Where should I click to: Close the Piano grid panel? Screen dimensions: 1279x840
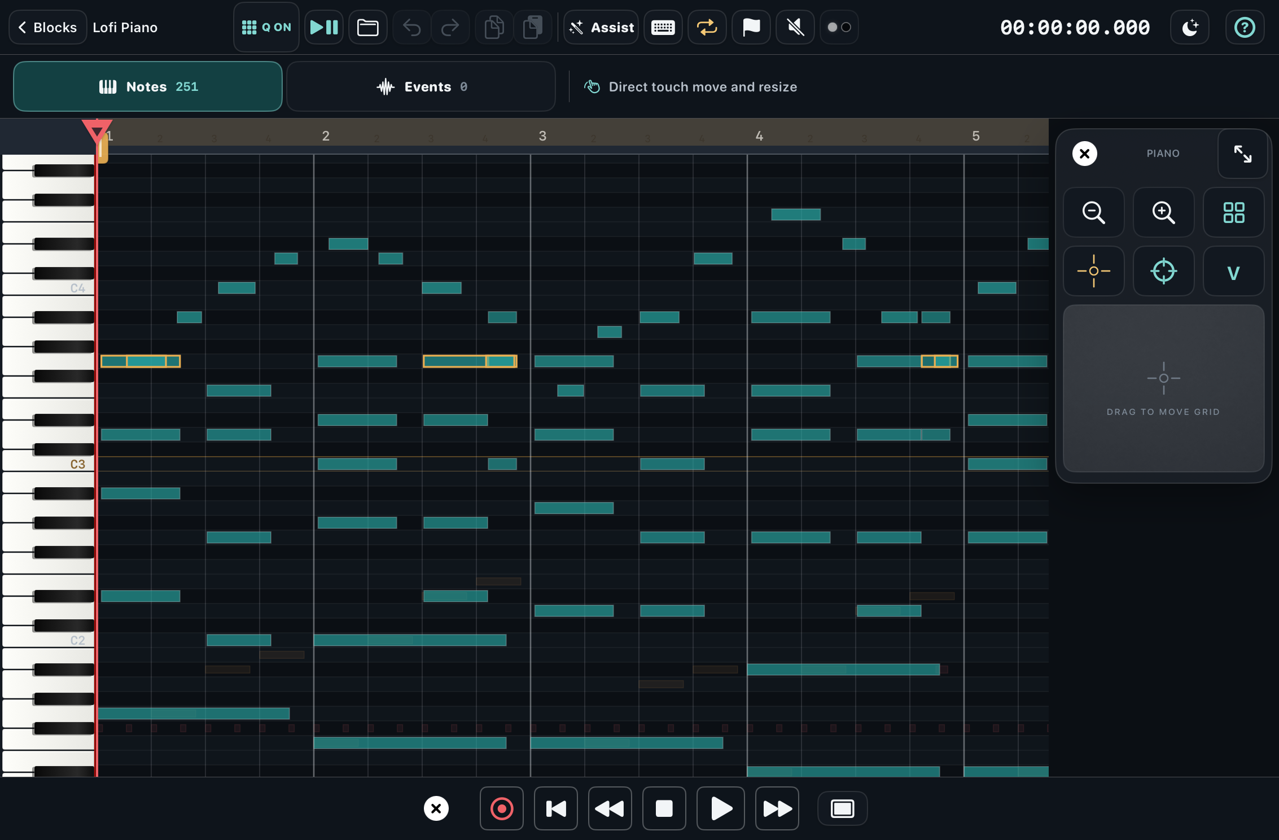[x=1084, y=154]
